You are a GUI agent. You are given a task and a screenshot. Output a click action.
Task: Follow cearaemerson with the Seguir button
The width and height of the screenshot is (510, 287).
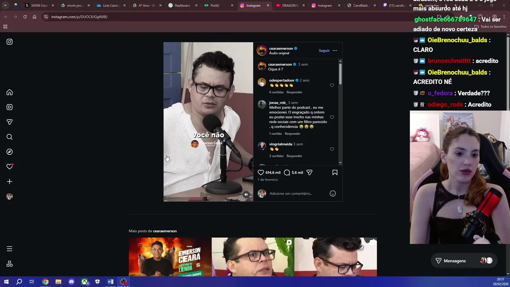(324, 51)
